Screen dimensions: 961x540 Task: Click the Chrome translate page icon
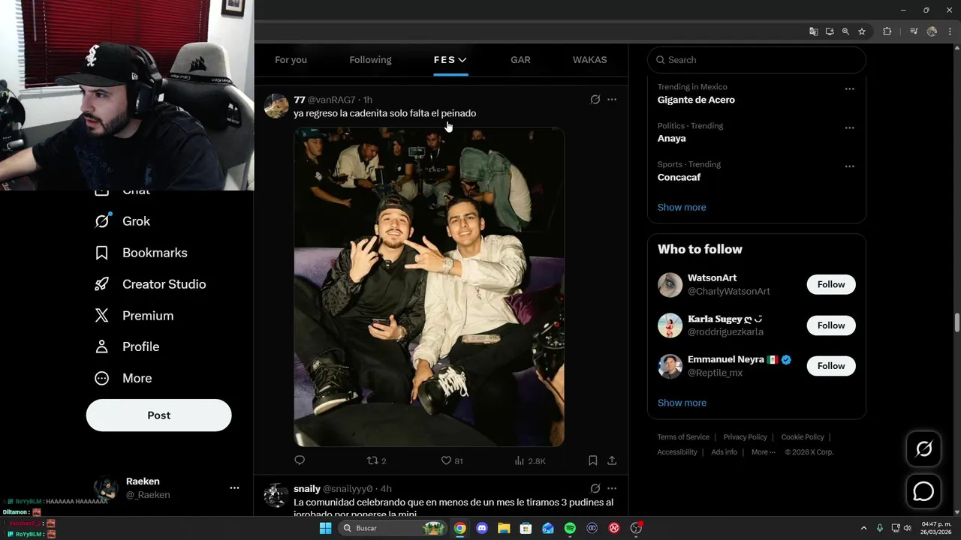pyautogui.click(x=813, y=31)
